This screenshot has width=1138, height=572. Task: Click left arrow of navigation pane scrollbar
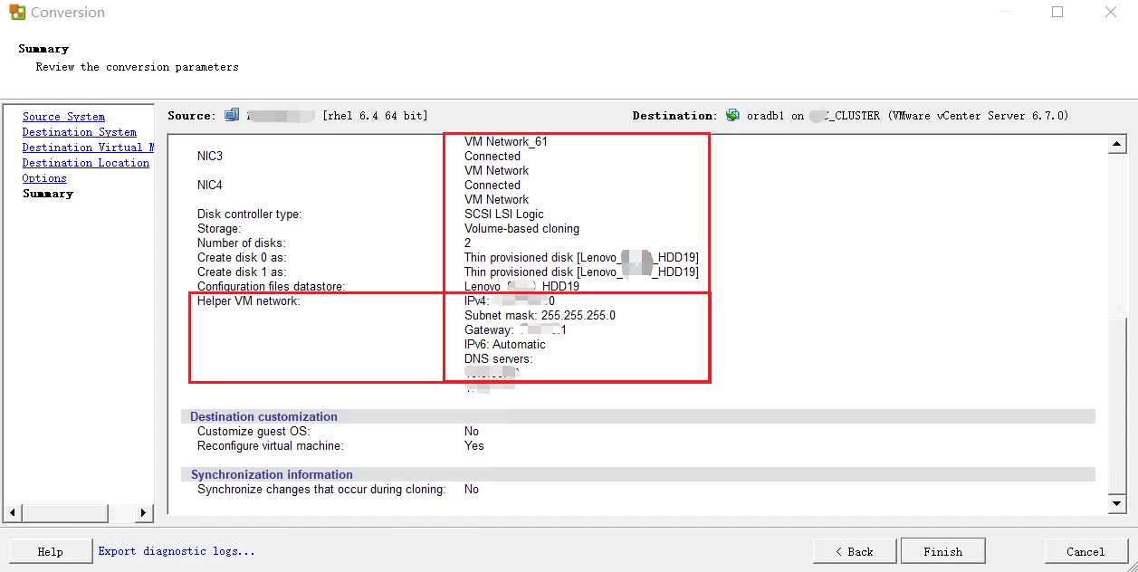click(13, 513)
